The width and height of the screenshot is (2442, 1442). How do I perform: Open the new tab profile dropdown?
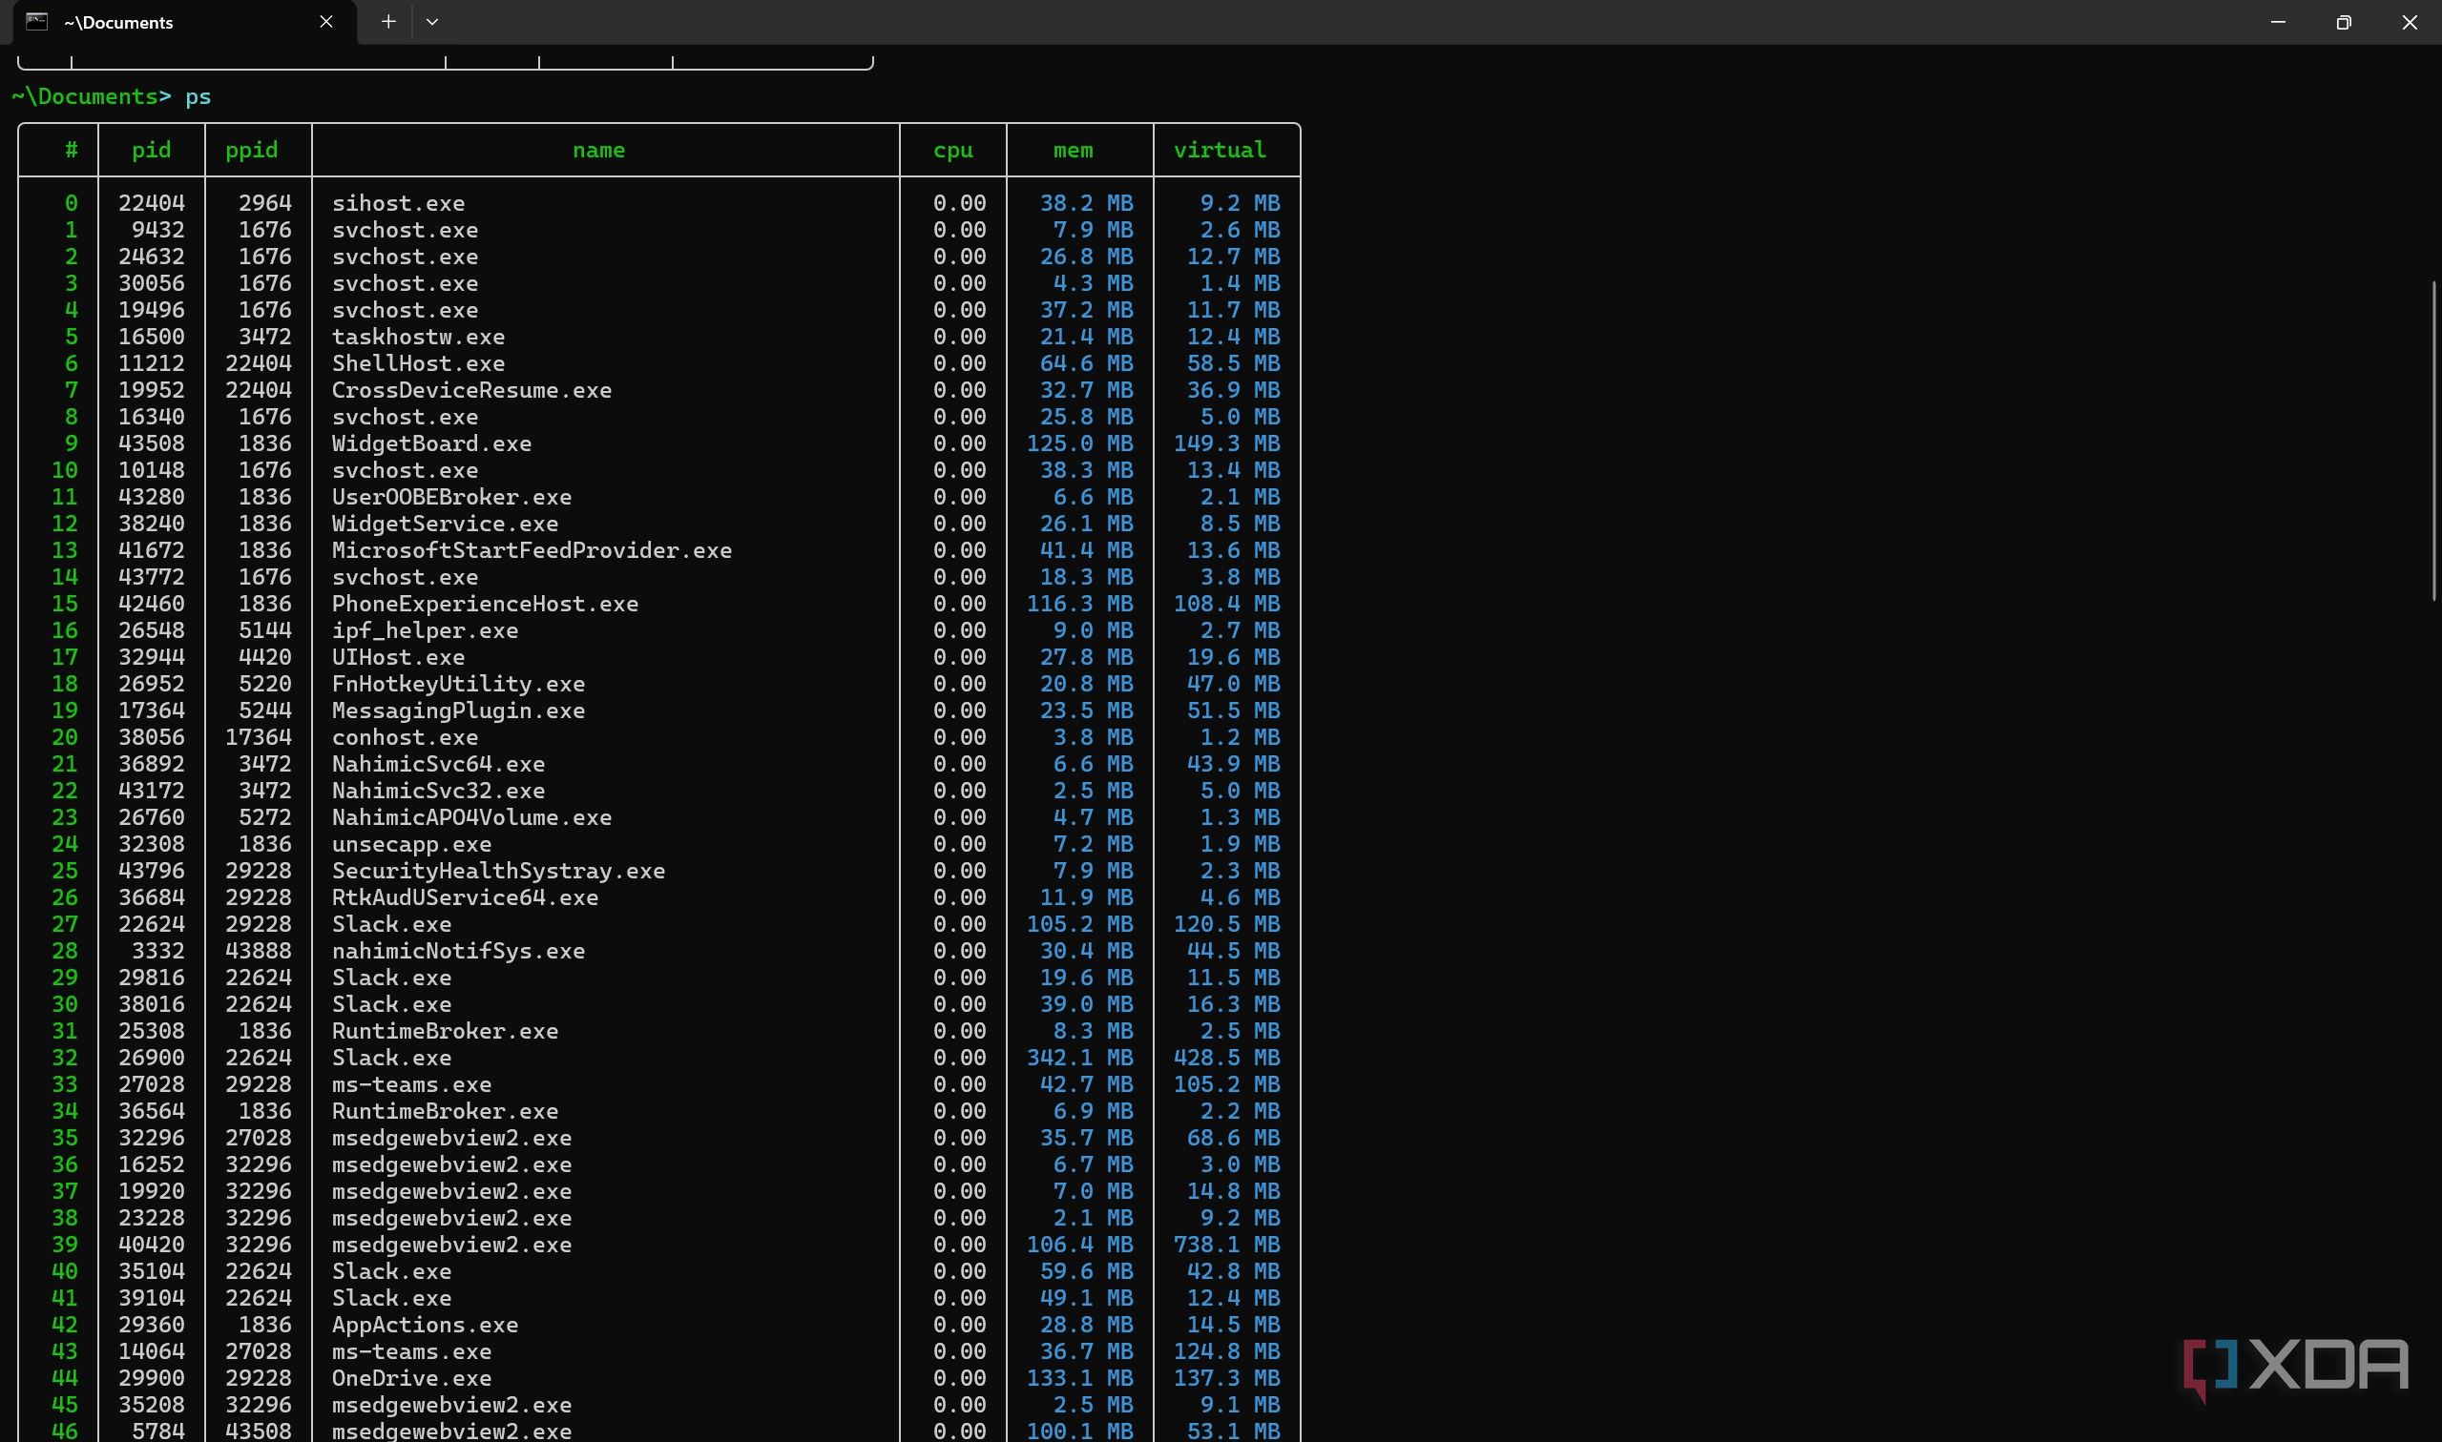432,21
